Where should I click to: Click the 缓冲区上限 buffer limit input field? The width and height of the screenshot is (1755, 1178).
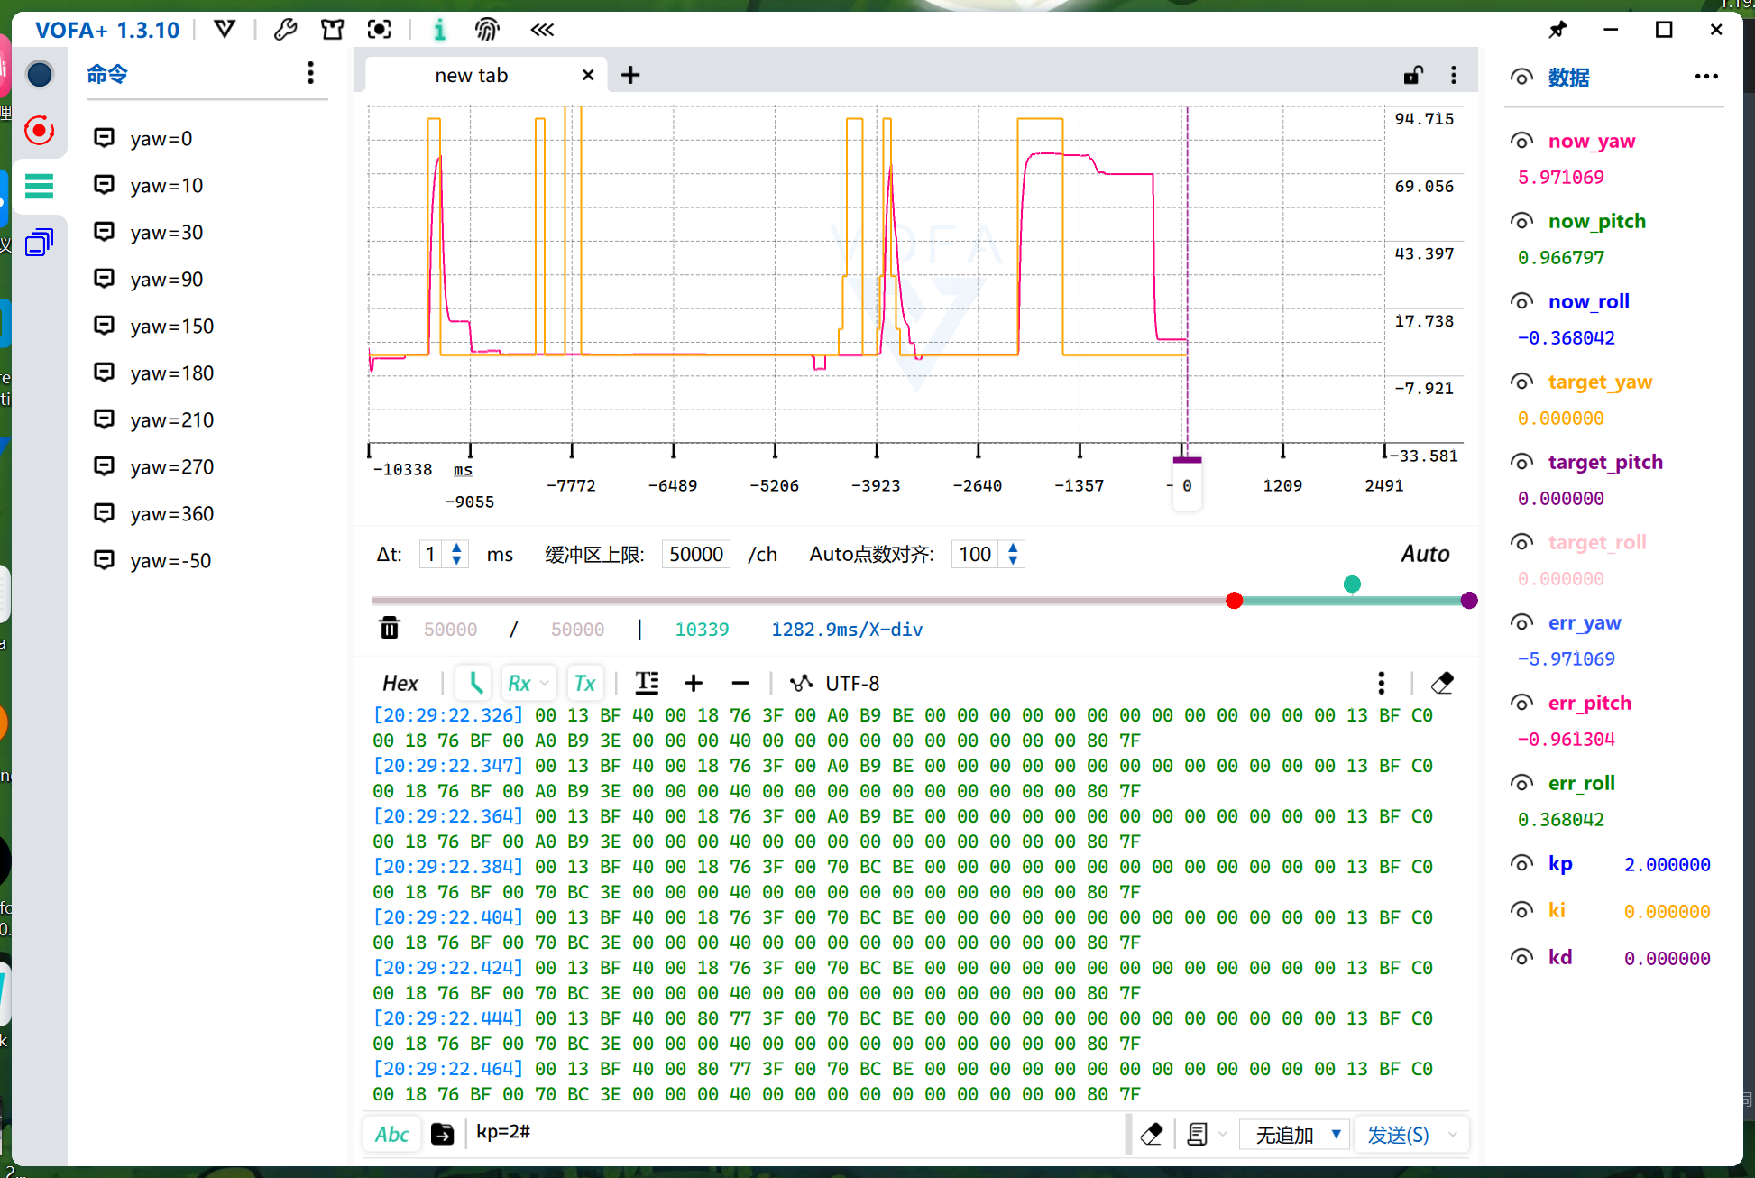click(696, 554)
